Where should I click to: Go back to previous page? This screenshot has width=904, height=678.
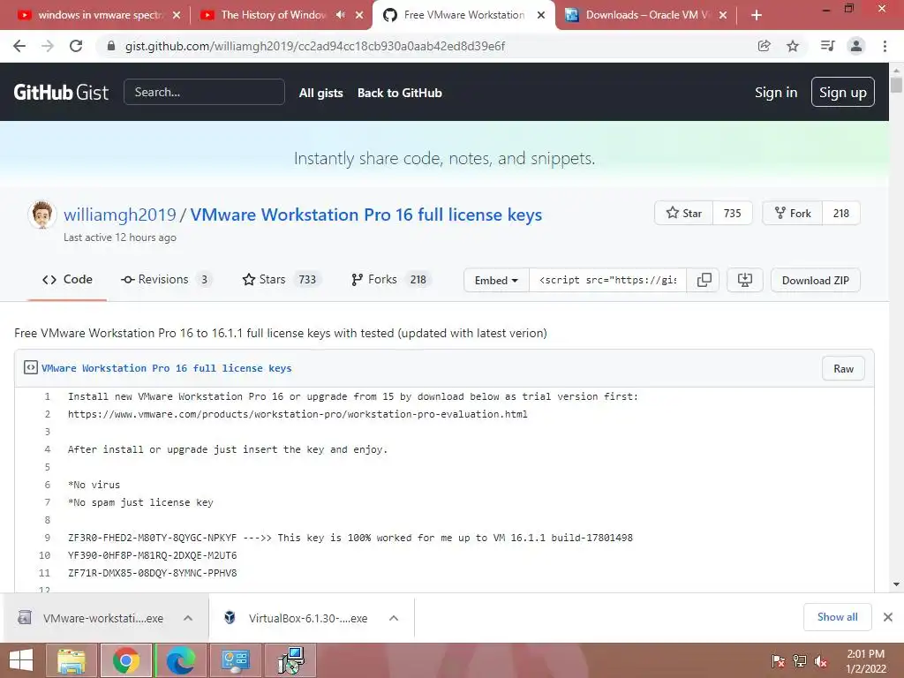(x=19, y=46)
